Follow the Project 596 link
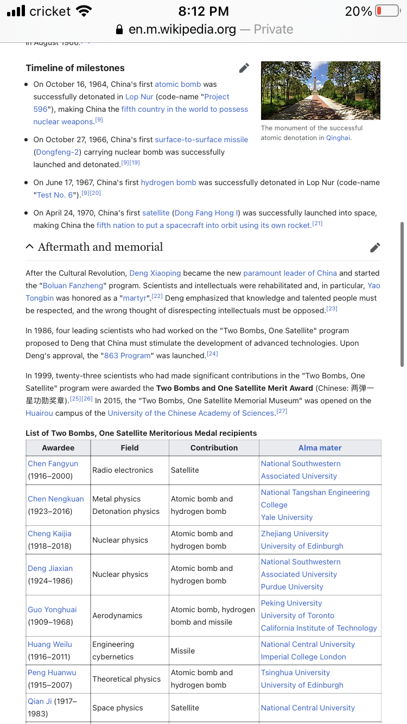The height and width of the screenshot is (724, 407). (x=131, y=103)
